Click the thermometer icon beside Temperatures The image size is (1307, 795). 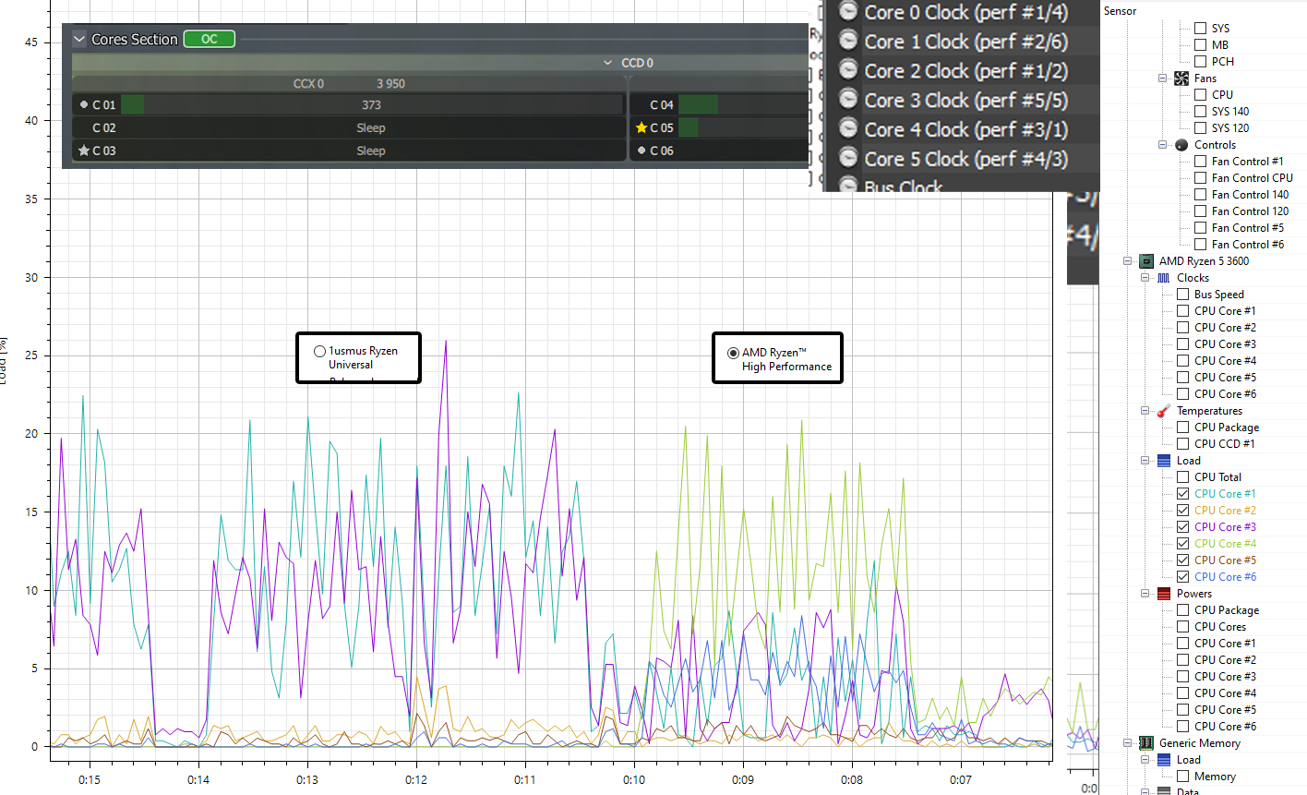[1164, 411]
